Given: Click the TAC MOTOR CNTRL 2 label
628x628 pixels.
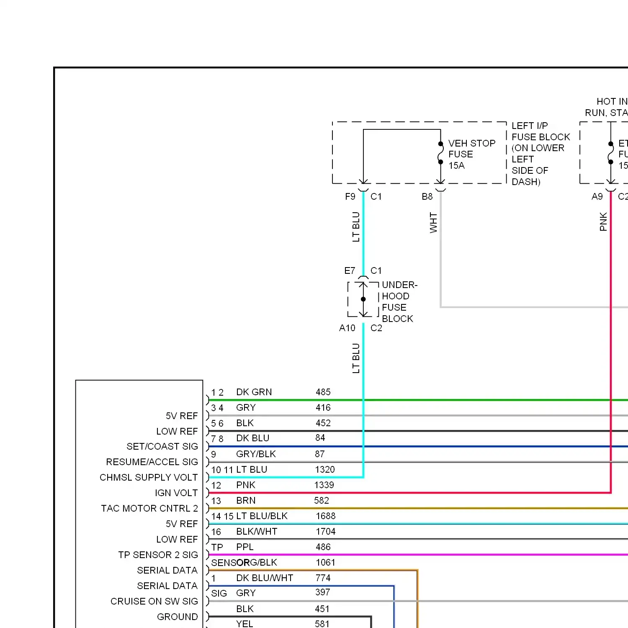Looking at the screenshot, I should (149, 508).
